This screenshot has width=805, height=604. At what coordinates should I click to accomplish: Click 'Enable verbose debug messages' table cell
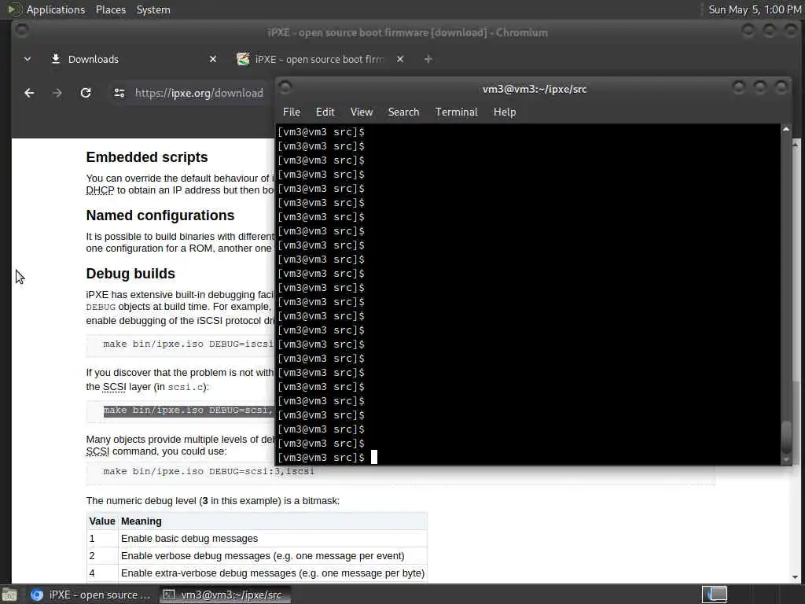[273, 556]
